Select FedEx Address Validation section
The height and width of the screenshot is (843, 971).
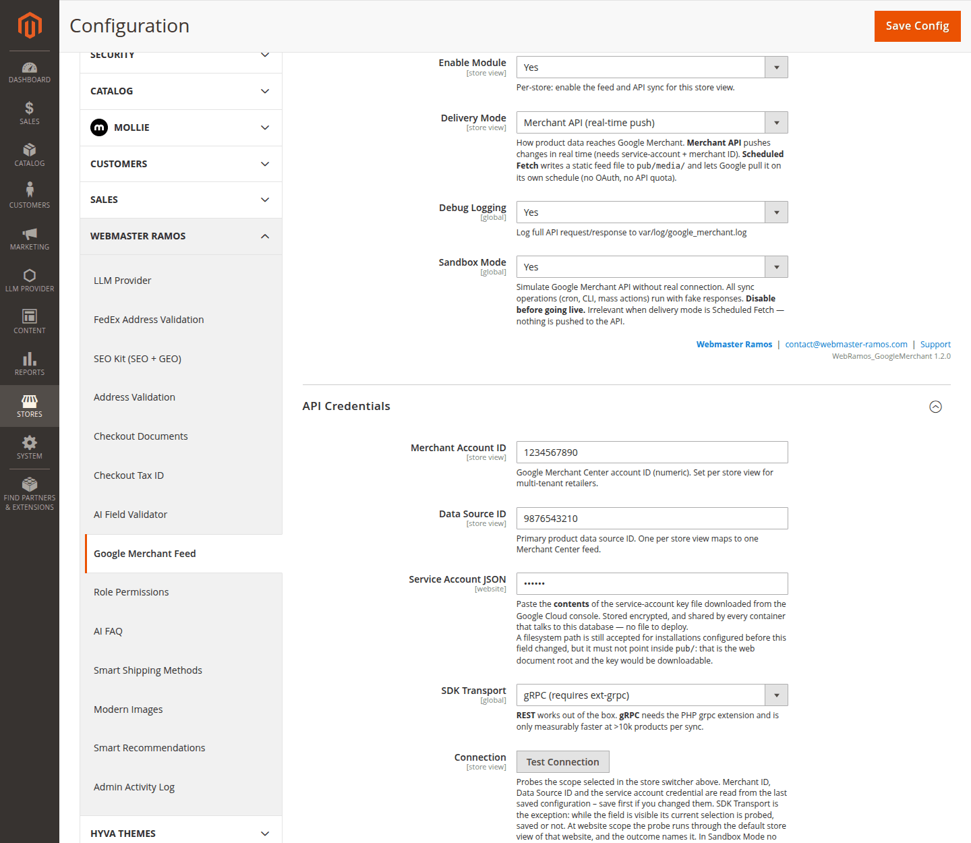181,320
